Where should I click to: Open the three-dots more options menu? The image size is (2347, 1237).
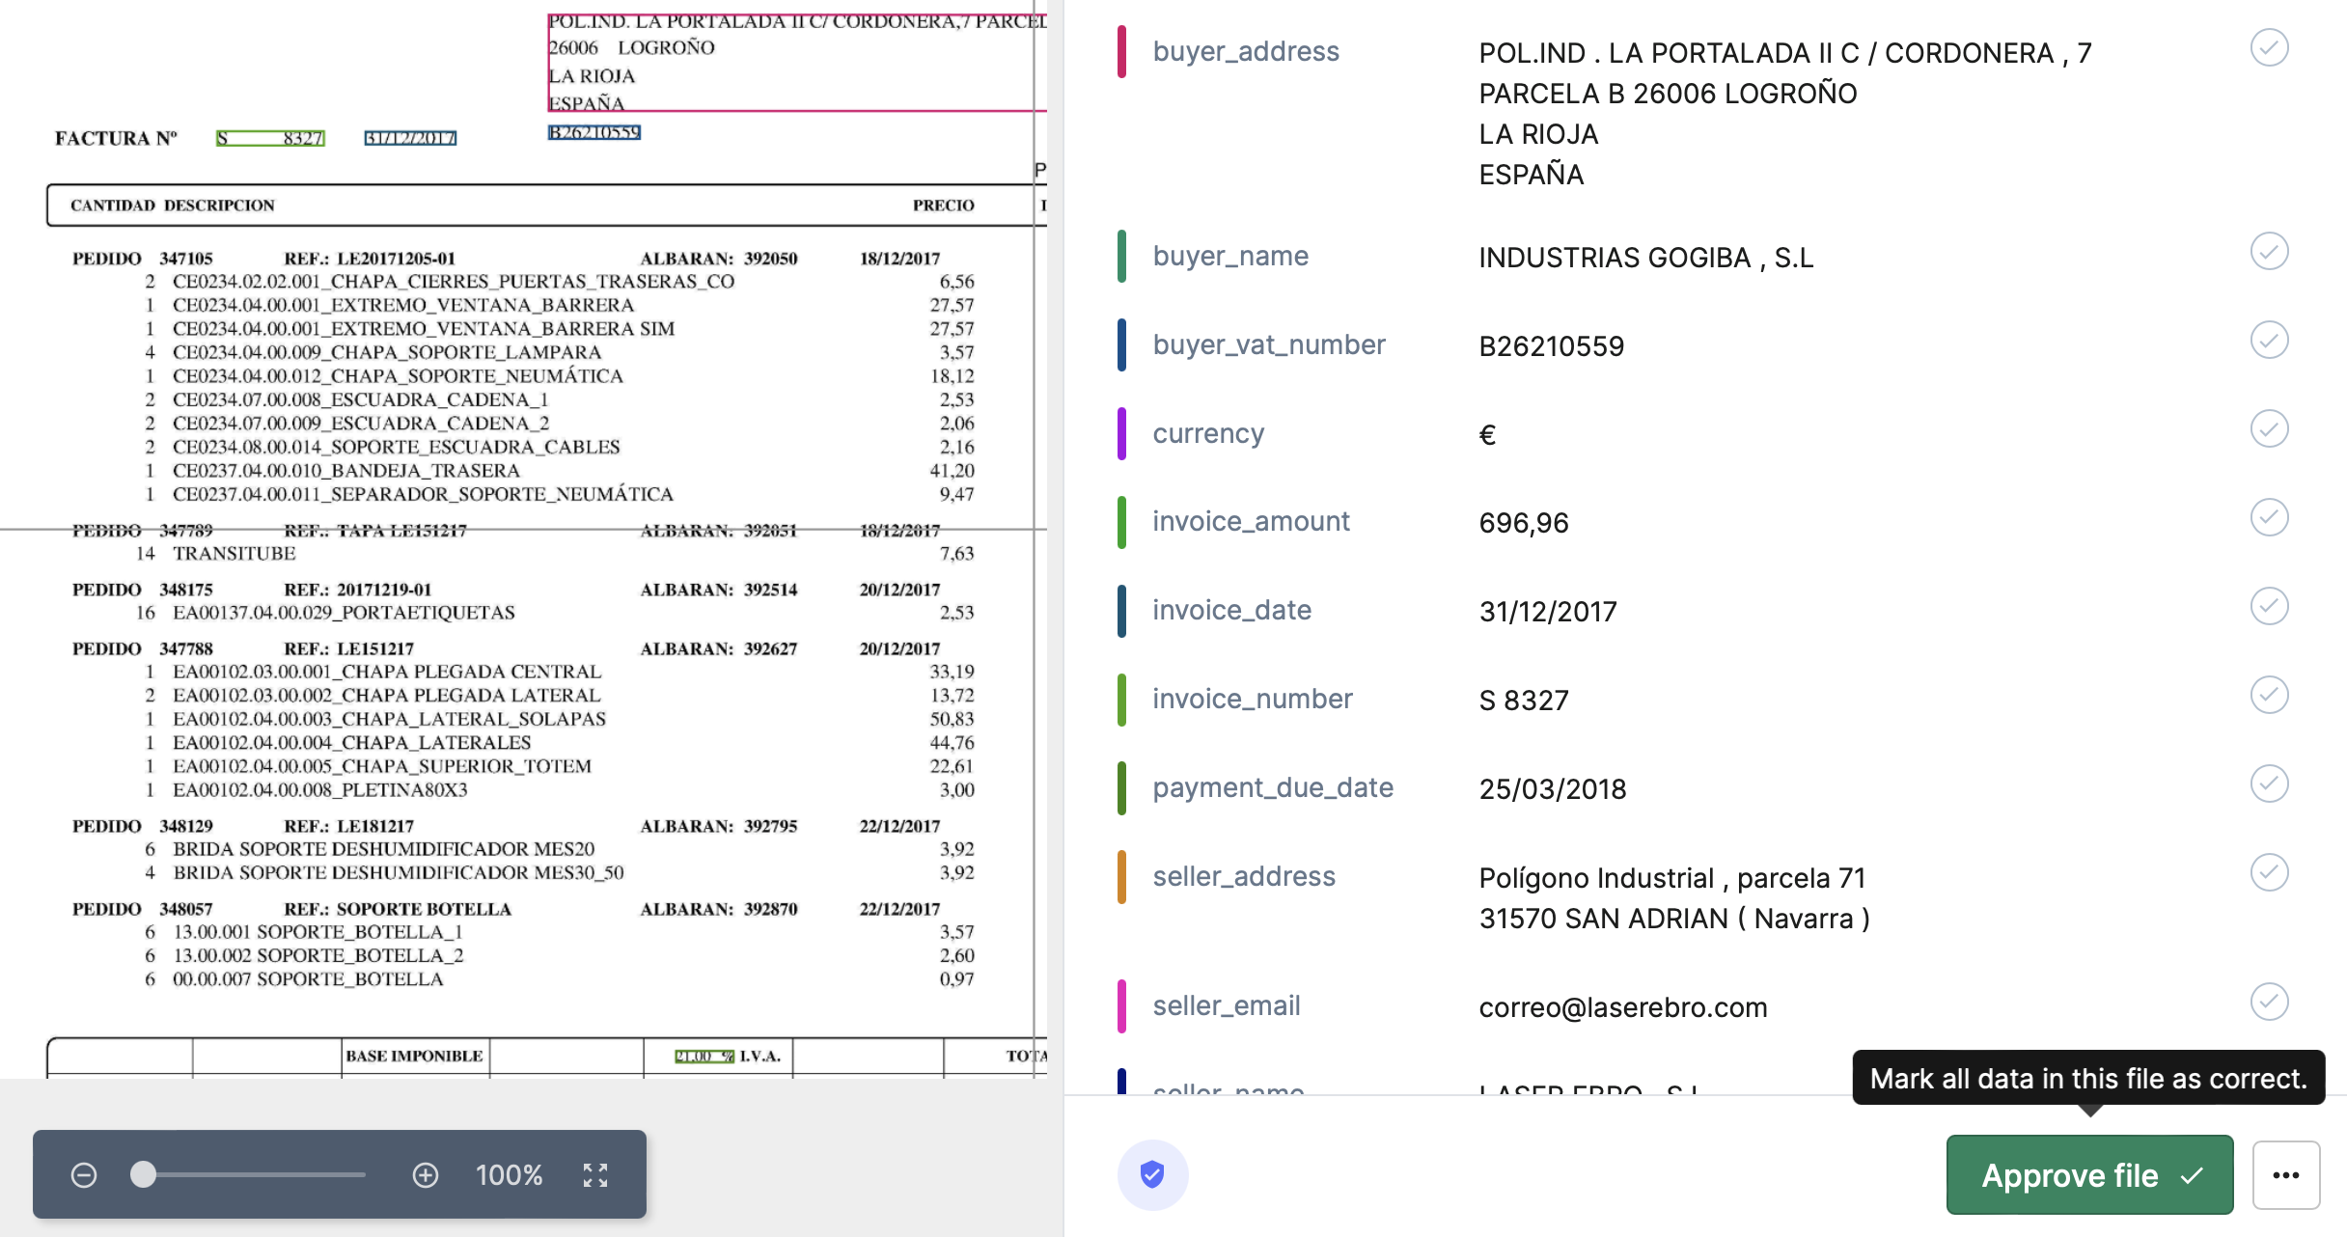2285,1175
